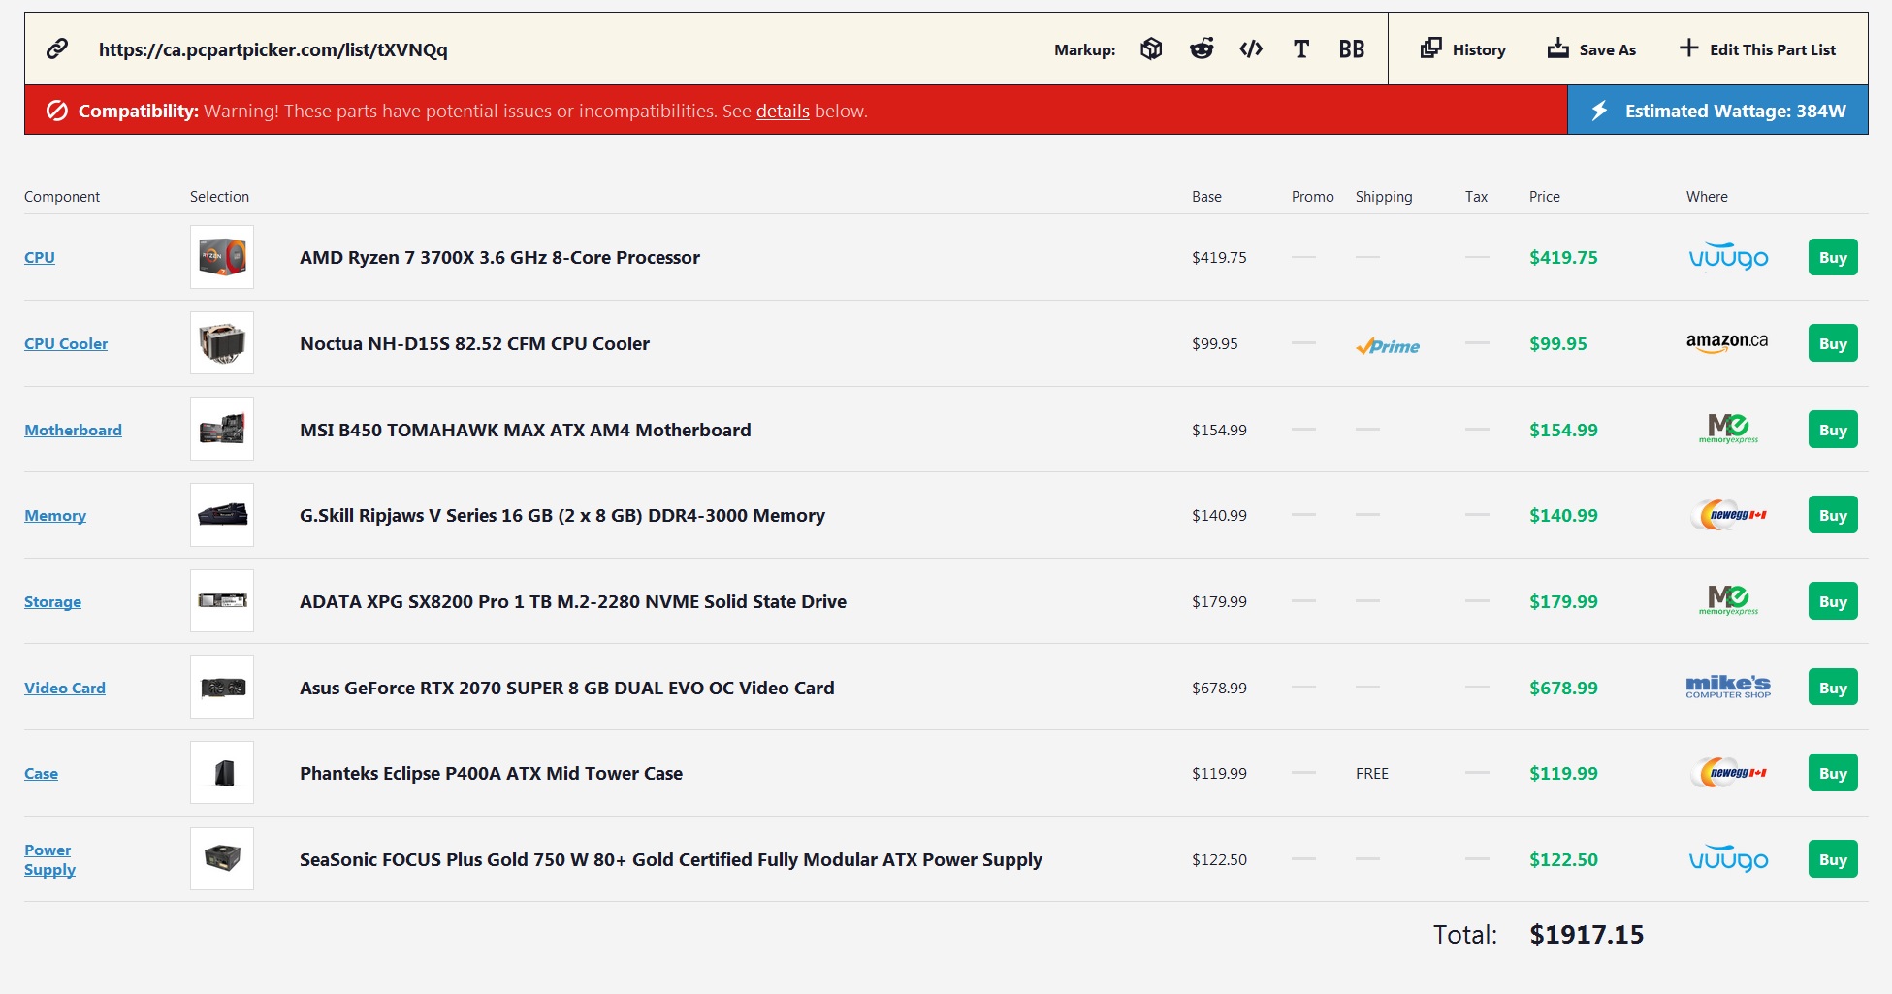This screenshot has height=994, width=1892.
Task: Click FREE shipping text in Case row
Action: click(x=1372, y=773)
